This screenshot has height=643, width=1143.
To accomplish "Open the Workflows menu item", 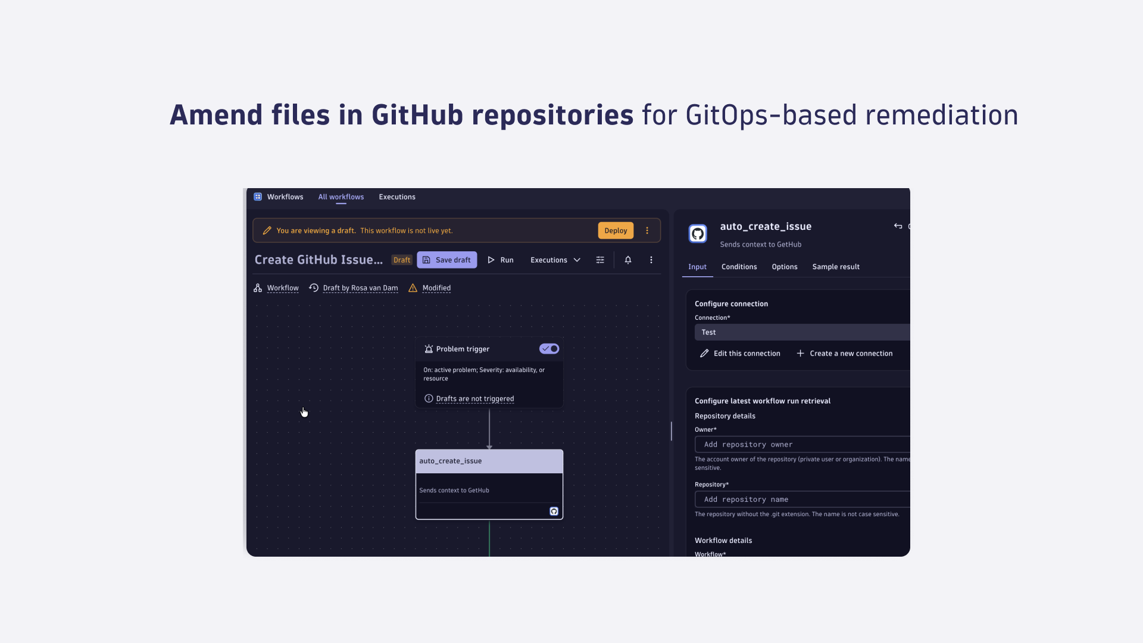I will (285, 196).
